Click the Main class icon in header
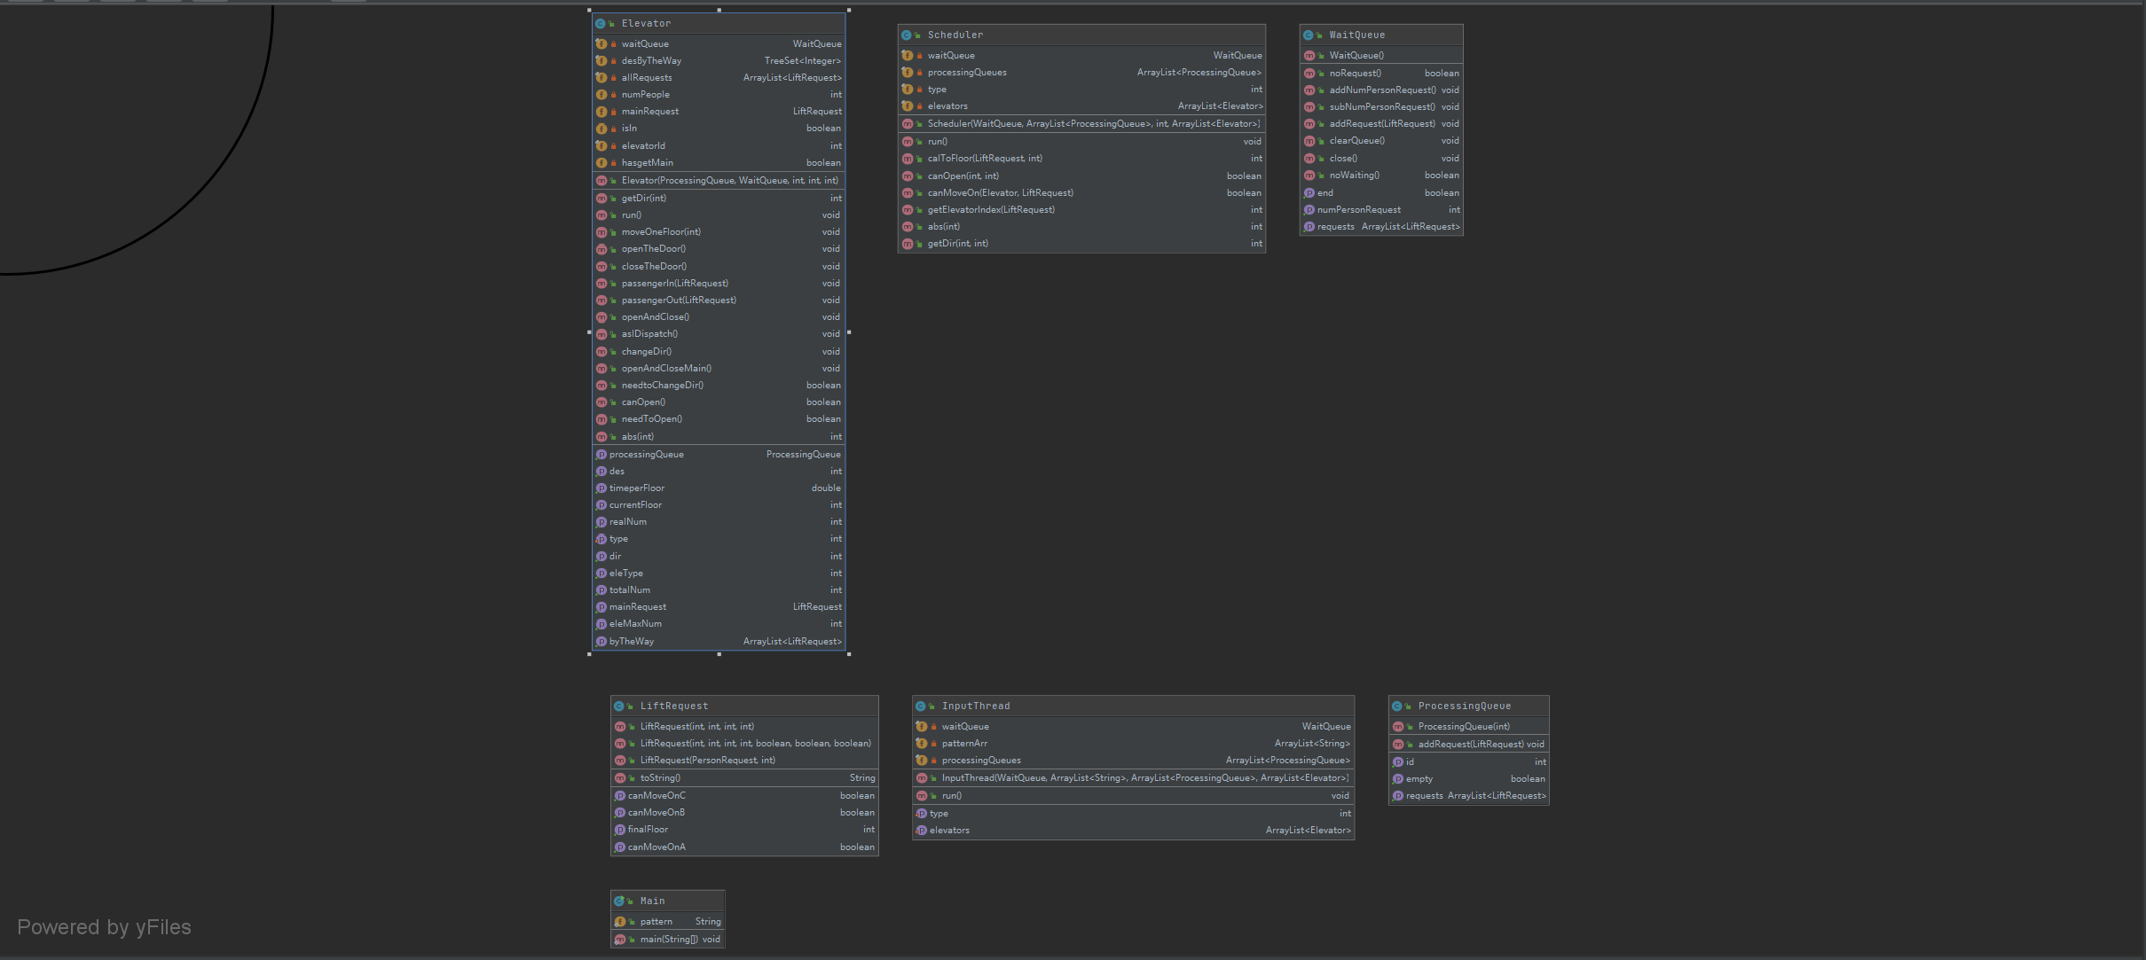Screen dimensions: 2146x960 (619, 901)
